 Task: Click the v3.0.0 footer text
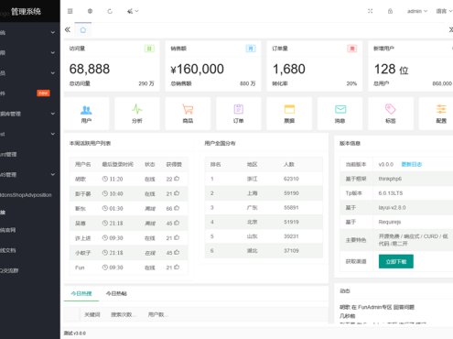(75, 334)
